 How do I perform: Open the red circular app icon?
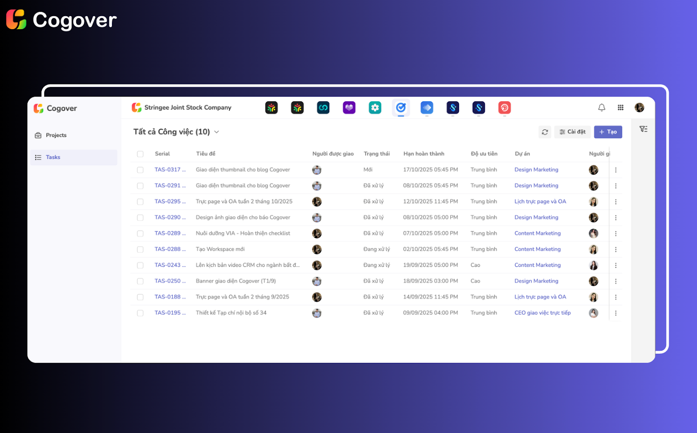(x=504, y=107)
